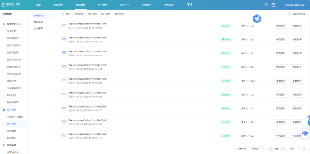Open the customer service chat bubble icon
This screenshot has height=154, width=310.
point(305,134)
